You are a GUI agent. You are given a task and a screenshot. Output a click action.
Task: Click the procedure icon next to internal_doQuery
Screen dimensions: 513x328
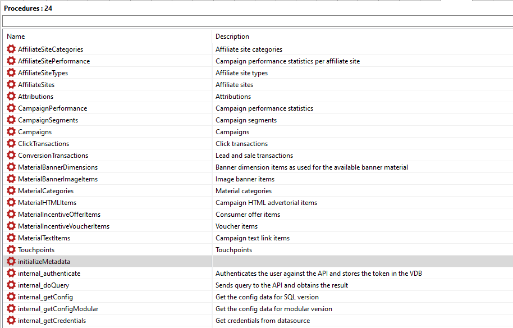click(x=11, y=285)
